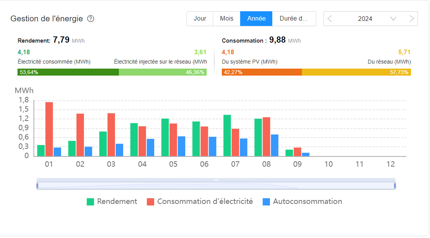Viewport: 430px width, 238px height.
Task: Click the 2024 year label
Action: 366,18
